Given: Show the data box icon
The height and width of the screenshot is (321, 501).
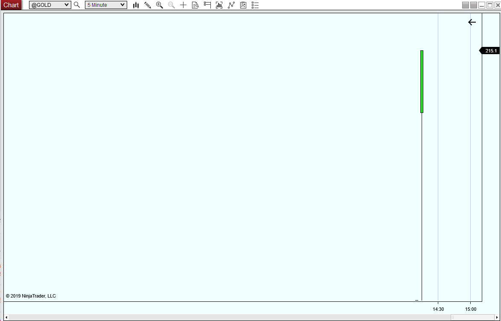Looking at the screenshot, I should pos(195,5).
